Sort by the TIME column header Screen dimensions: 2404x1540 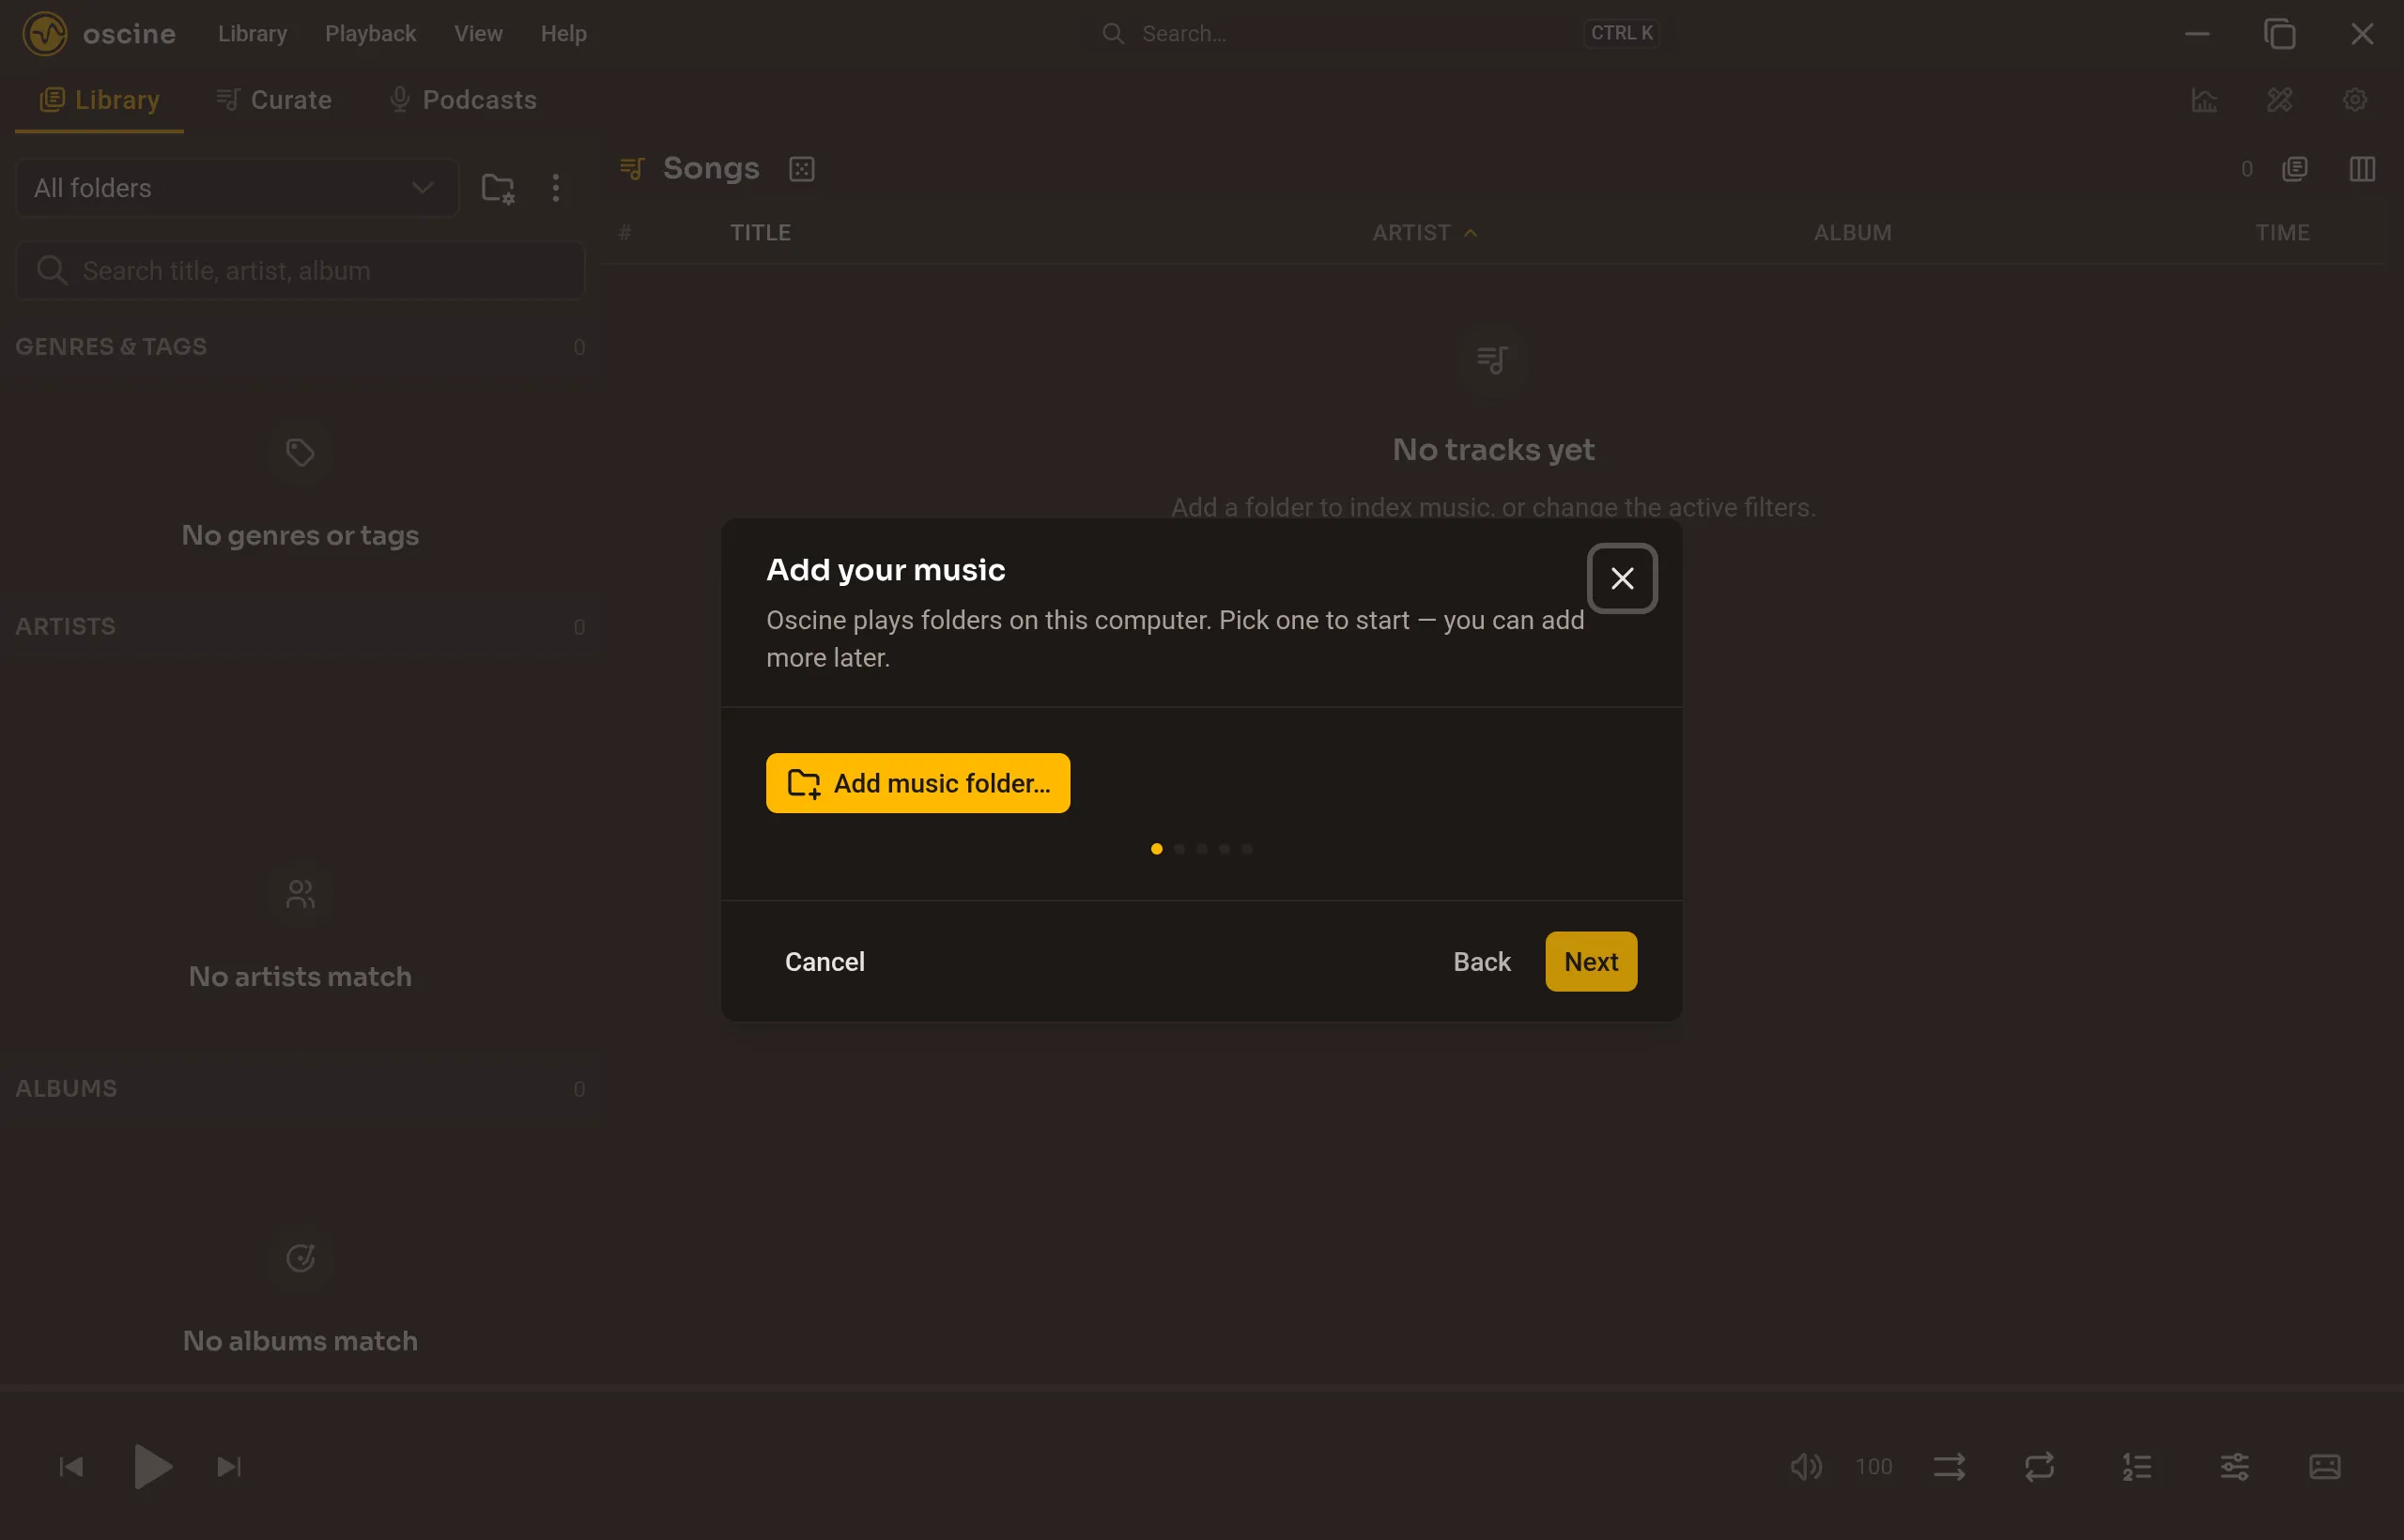coord(2281,233)
